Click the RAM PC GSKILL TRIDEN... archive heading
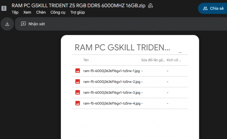The height and width of the screenshot is (139, 227). point(122,47)
